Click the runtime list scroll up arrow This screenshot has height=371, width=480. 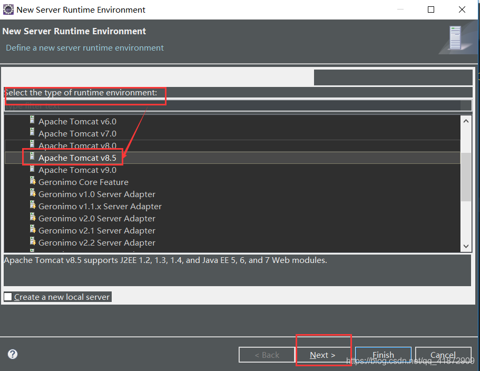coord(466,121)
